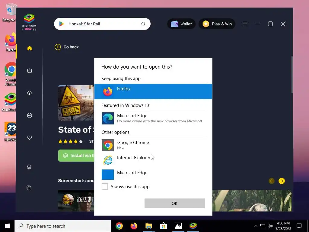309x232 pixels.
Task: Select featured Microsoft Edge option
Action: pos(153,118)
